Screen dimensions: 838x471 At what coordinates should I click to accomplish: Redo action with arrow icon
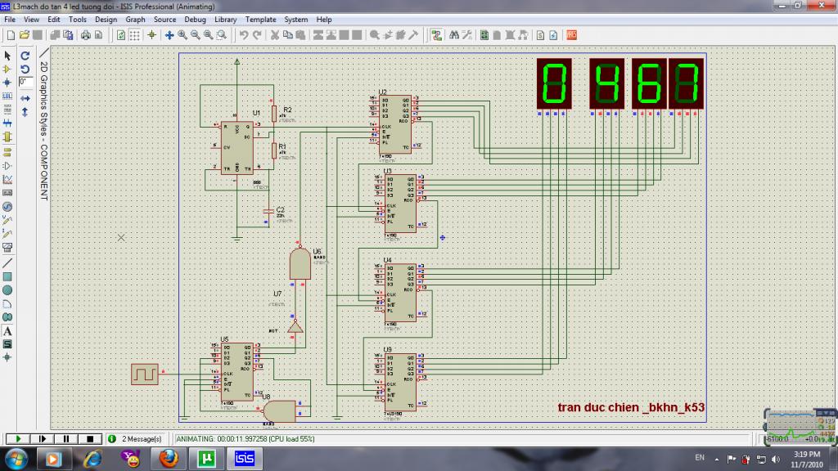[257, 35]
